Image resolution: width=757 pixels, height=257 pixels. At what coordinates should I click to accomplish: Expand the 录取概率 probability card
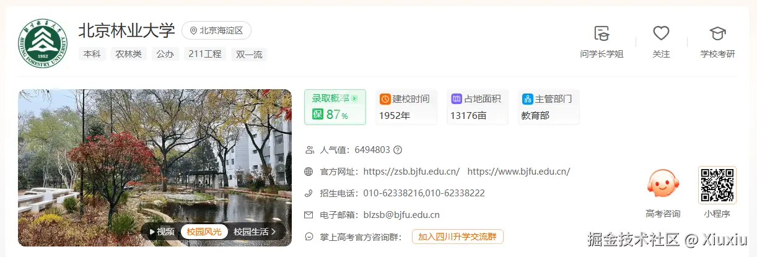335,107
